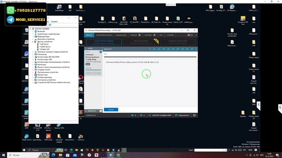The image size is (282, 158).
Task: Open the UnlockTool desktop shortcut
Action: 70,137
